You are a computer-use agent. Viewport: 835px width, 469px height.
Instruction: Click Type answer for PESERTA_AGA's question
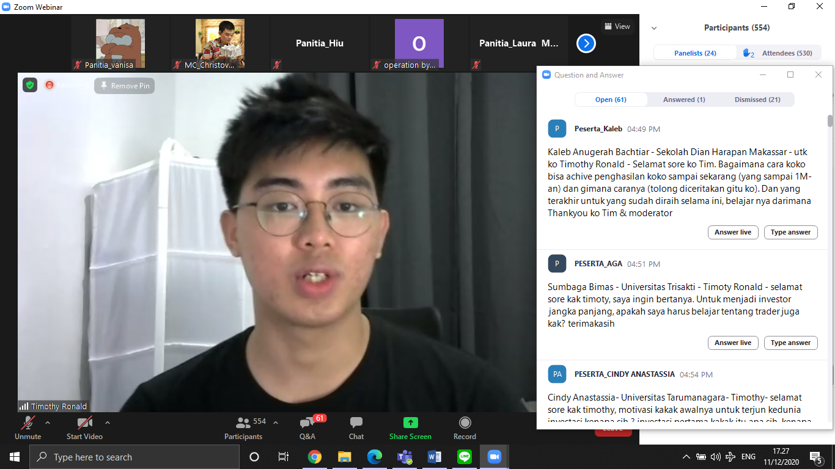pyautogui.click(x=790, y=343)
